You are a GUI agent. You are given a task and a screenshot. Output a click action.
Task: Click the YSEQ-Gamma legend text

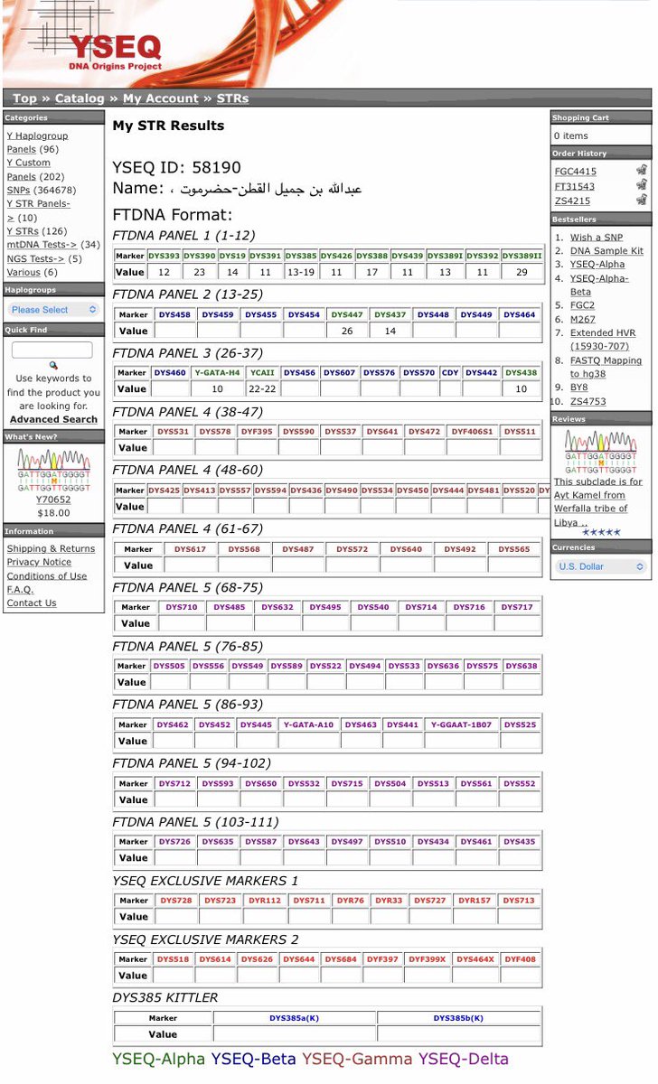point(357,1059)
